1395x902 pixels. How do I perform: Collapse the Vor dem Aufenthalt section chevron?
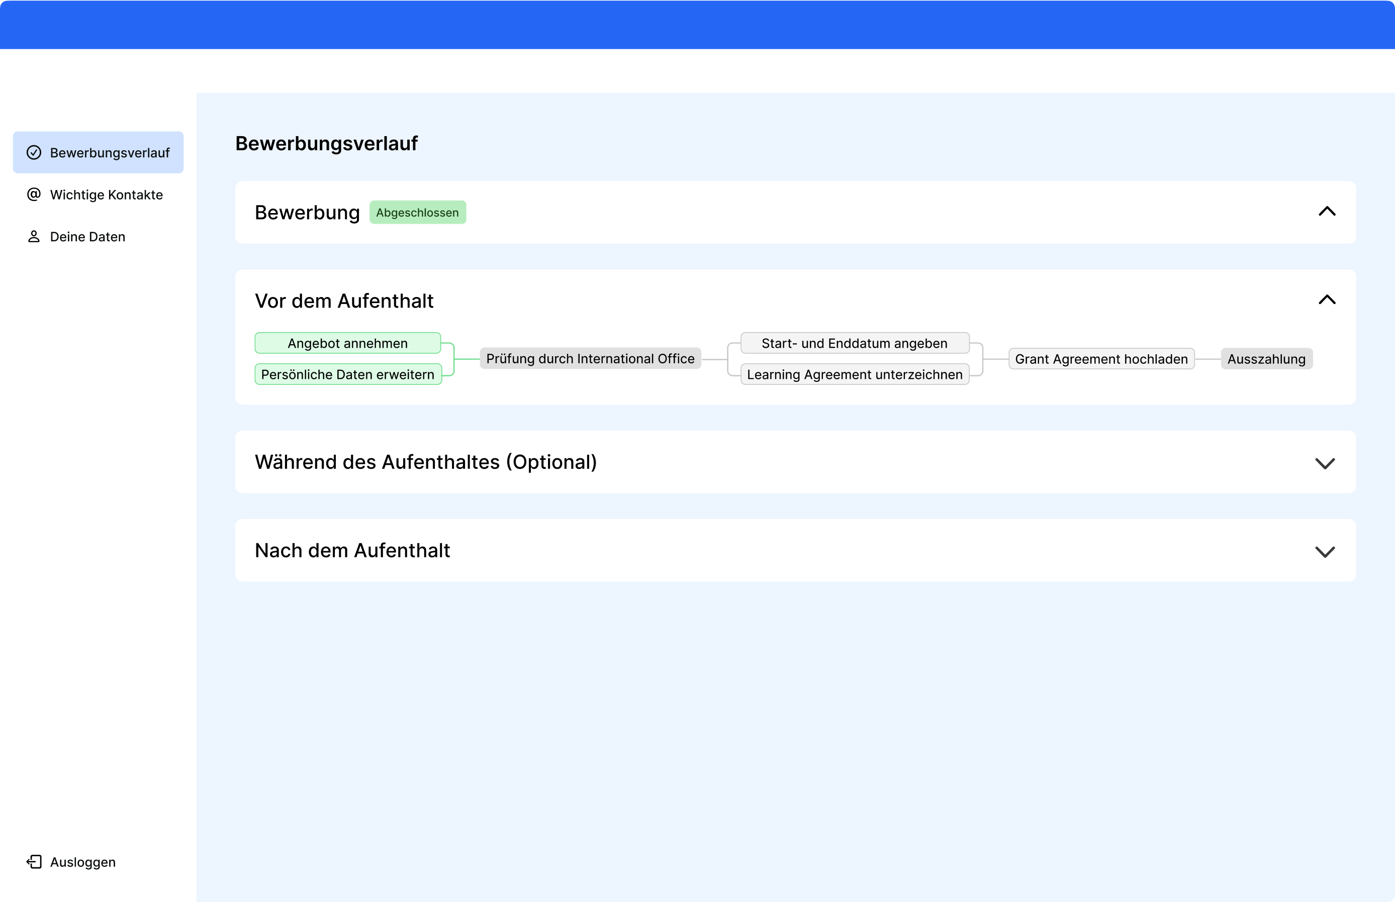1327,300
